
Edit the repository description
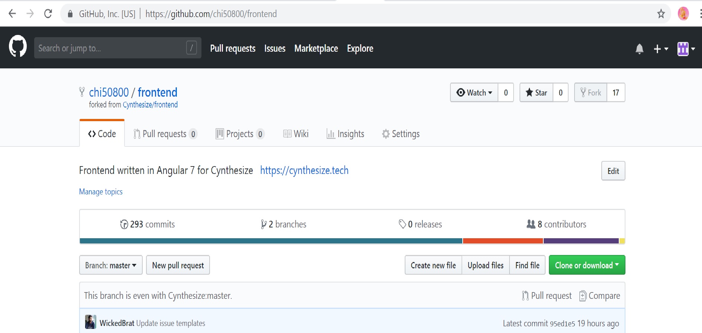pyautogui.click(x=613, y=171)
